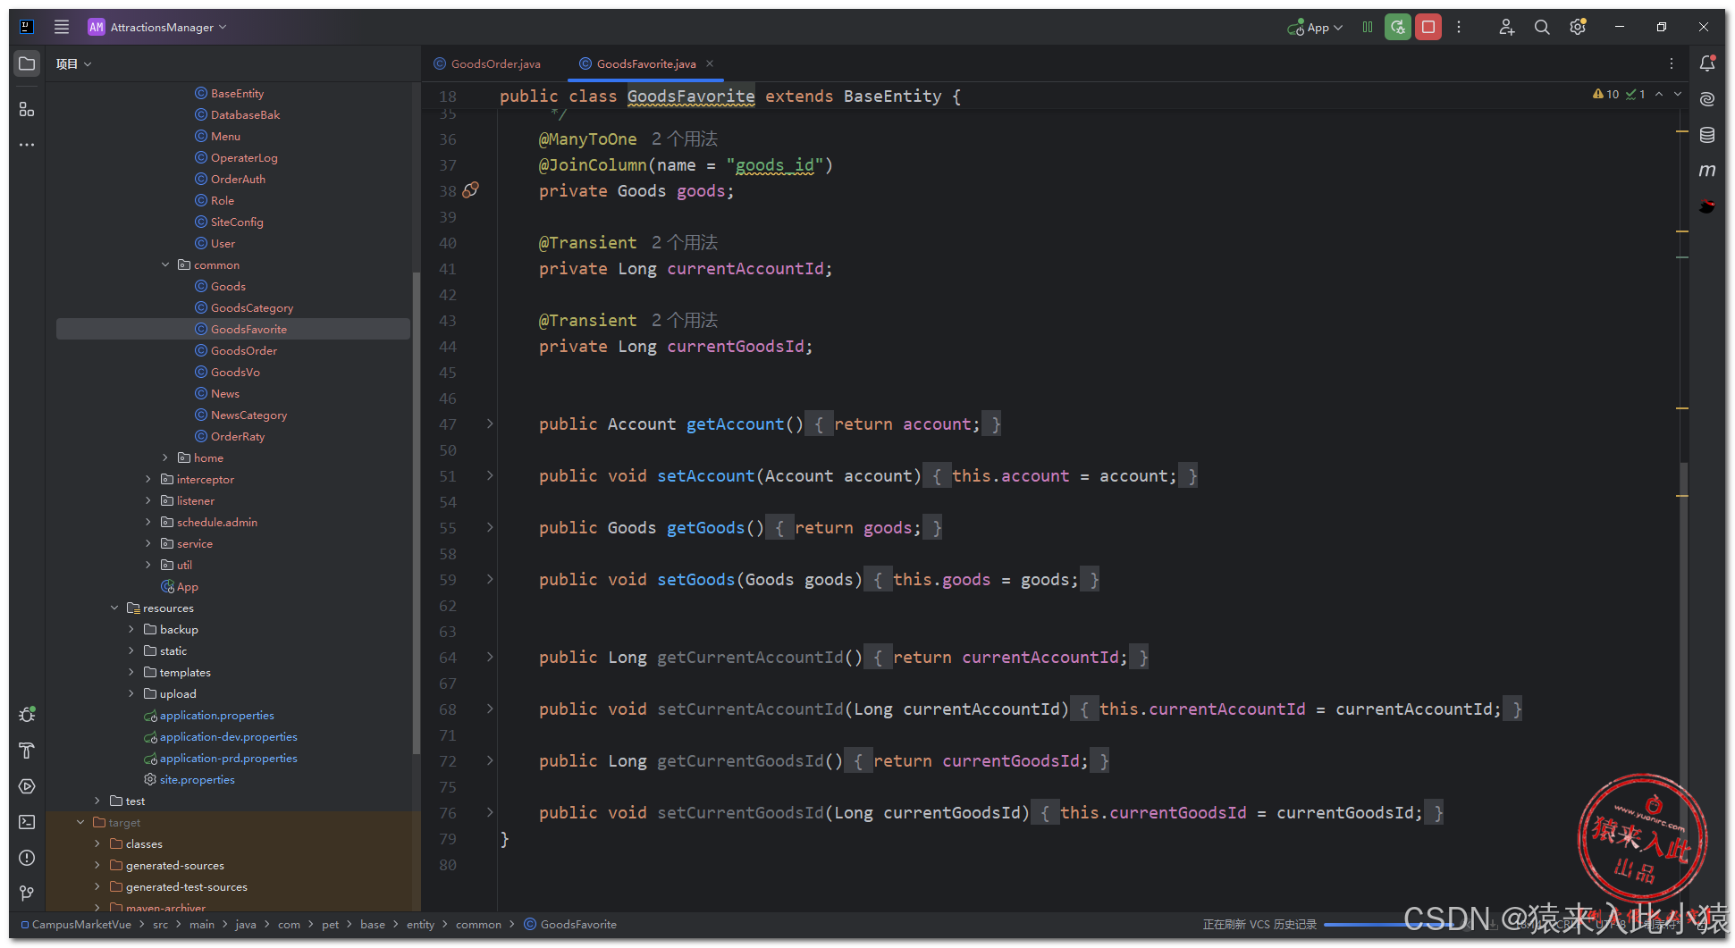Collapse the target folder
The height and width of the screenshot is (948, 1735).
(x=80, y=822)
